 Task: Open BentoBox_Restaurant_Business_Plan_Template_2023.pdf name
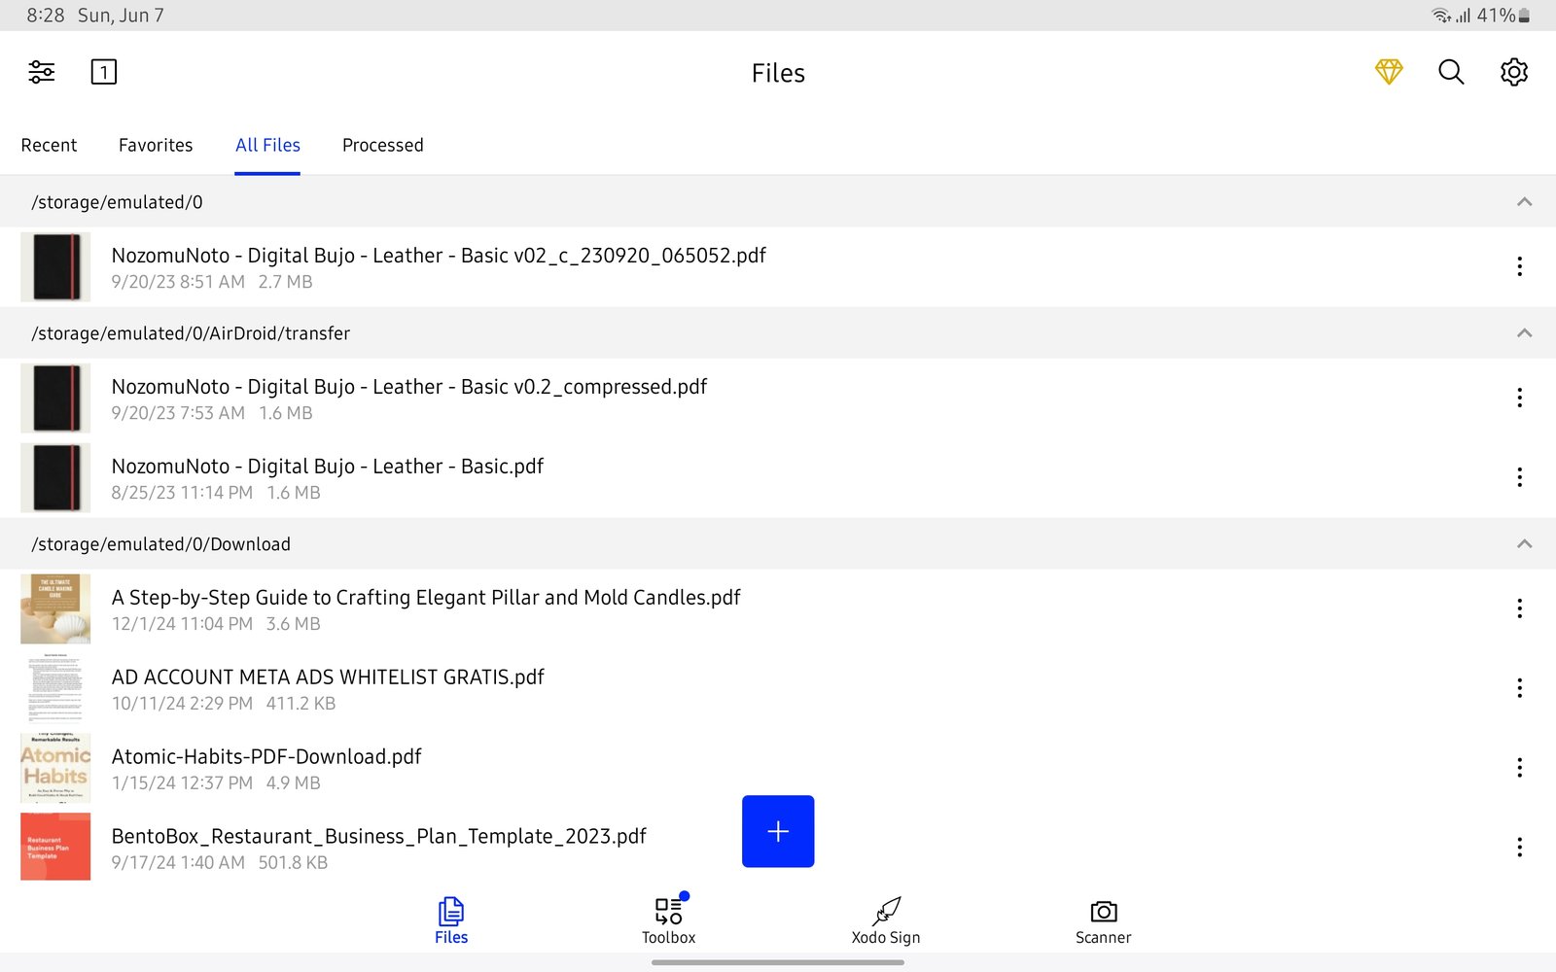point(379,837)
